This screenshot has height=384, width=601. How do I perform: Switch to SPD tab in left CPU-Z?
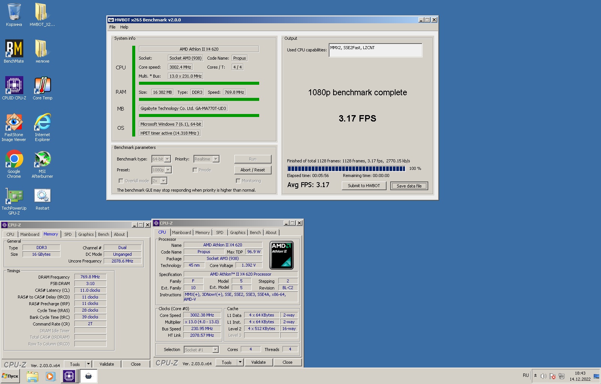coord(68,234)
